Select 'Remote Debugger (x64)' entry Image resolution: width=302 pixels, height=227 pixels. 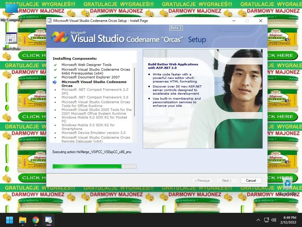(x=96, y=140)
